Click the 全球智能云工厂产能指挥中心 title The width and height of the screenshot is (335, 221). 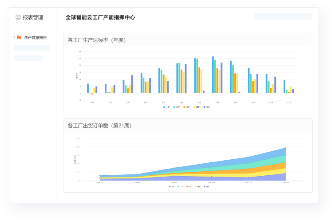pos(100,17)
